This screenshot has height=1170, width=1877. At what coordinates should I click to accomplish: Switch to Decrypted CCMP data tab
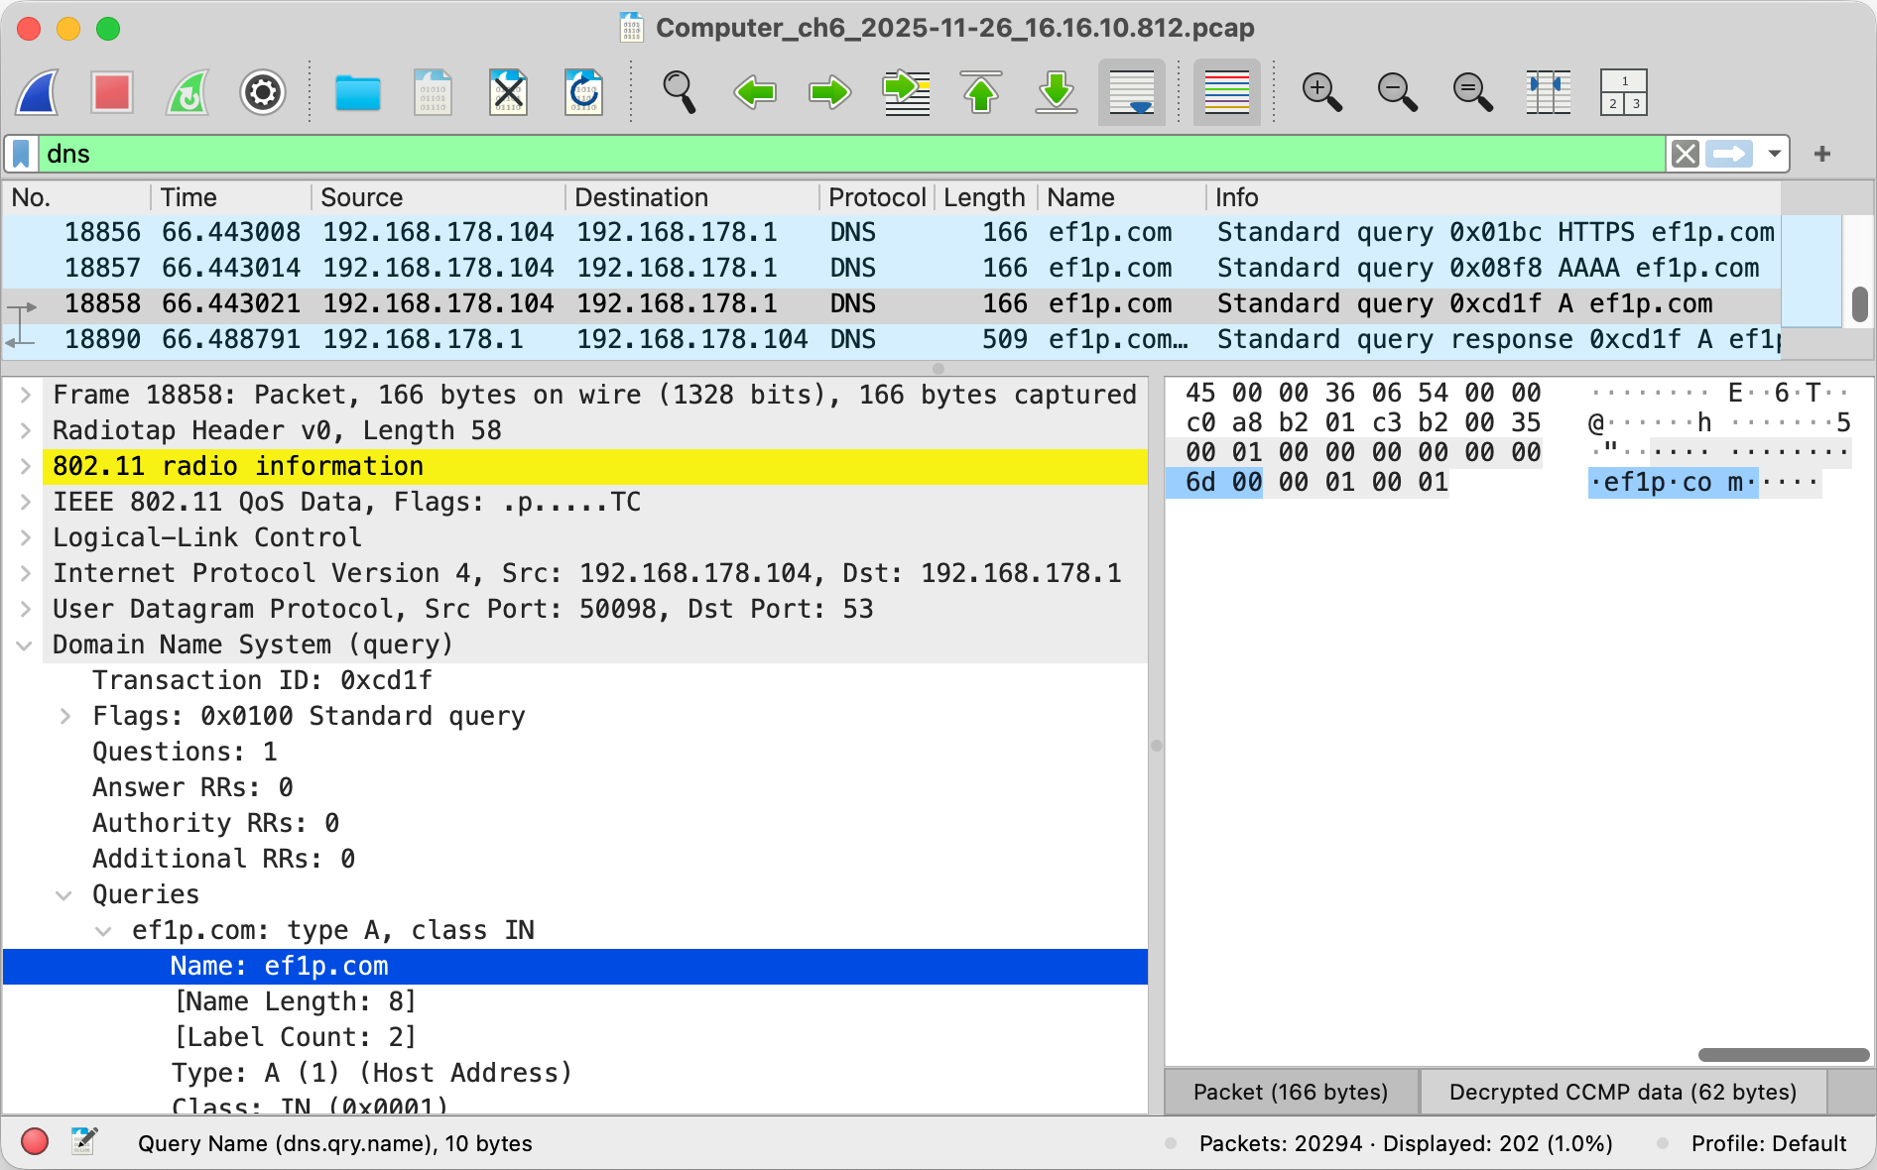pyautogui.click(x=1622, y=1092)
